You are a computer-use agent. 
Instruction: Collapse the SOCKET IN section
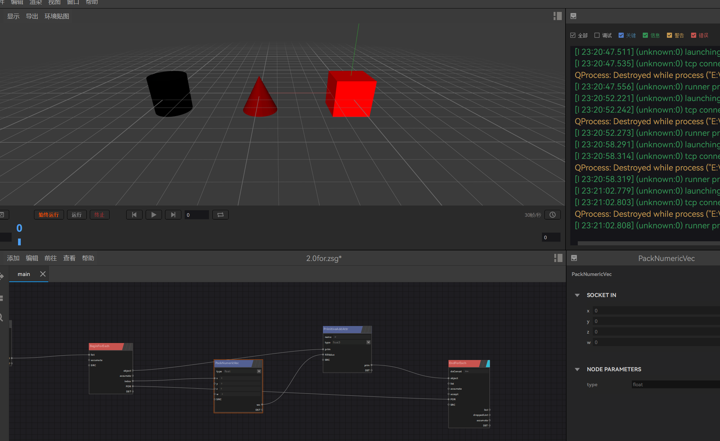[577, 295]
